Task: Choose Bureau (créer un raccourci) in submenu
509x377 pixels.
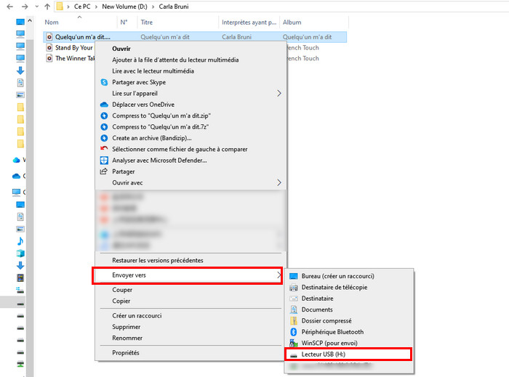Action: (337, 276)
